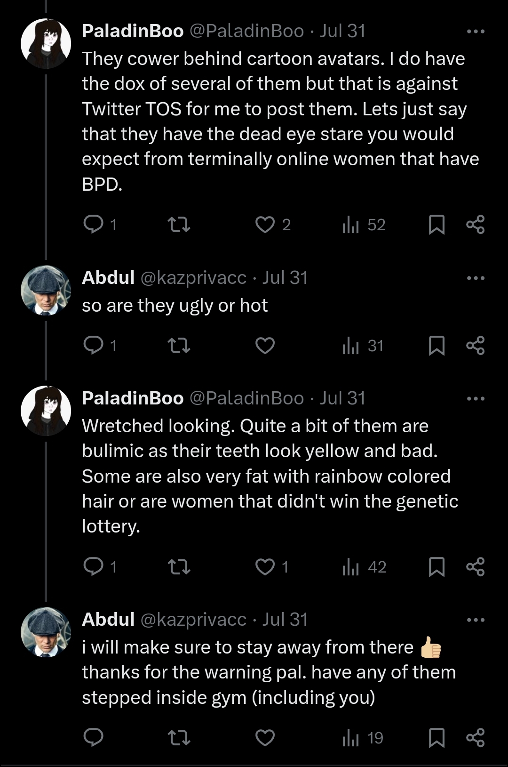Reply to PaladinBoo's first tweet about cartoon avatars
Image resolution: width=508 pixels, height=767 pixels.
[x=93, y=225]
